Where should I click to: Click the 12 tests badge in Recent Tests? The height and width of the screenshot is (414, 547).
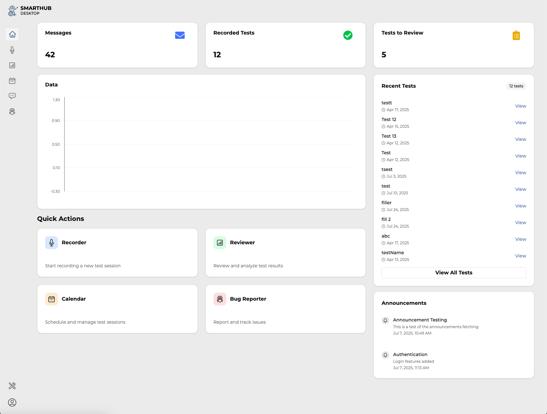(516, 86)
